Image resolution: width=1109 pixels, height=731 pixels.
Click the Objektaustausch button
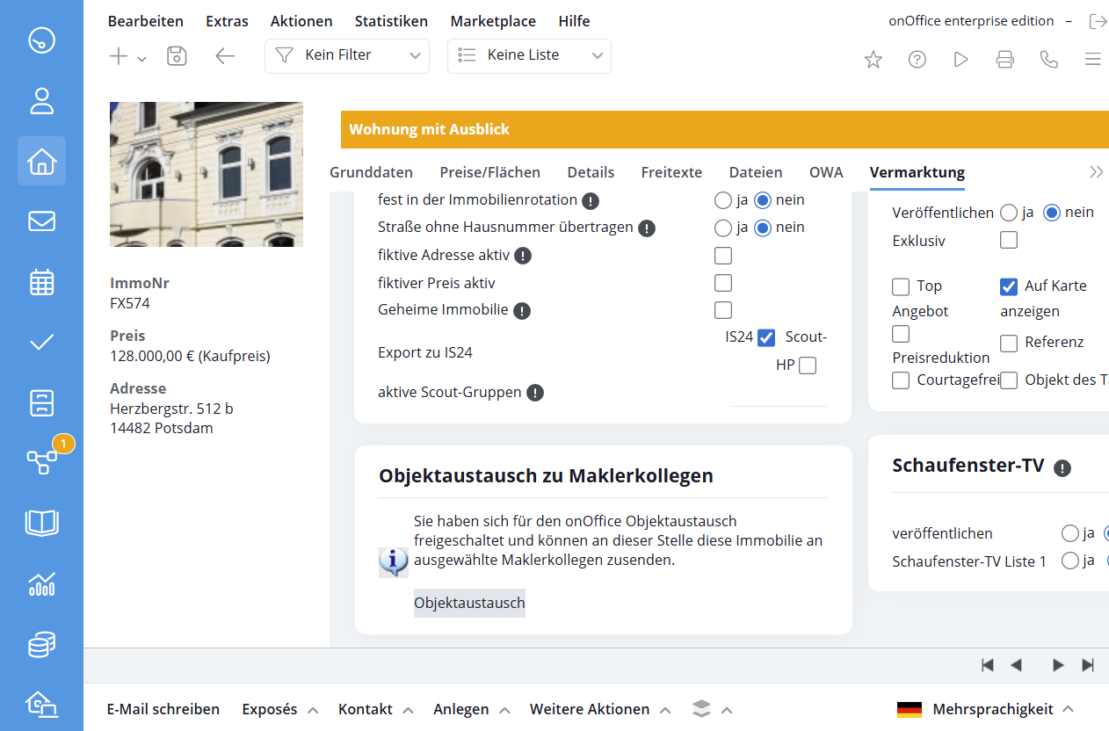pos(469,603)
